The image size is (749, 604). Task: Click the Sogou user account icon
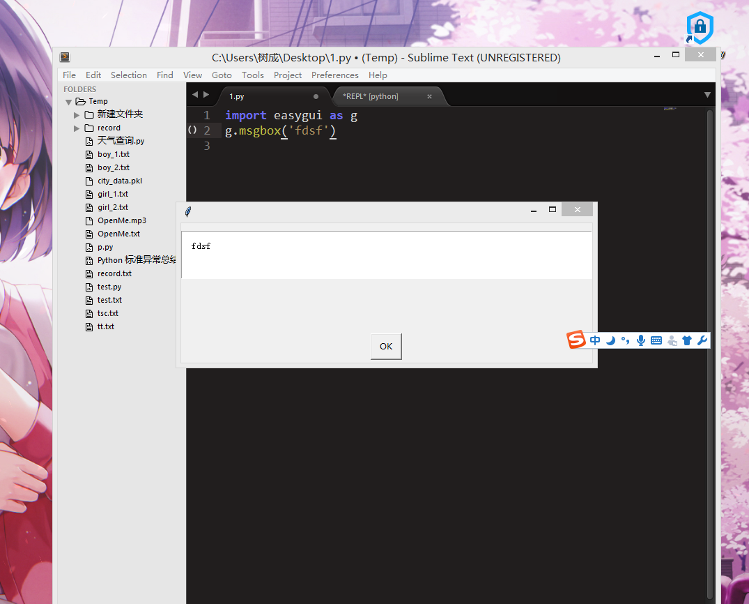coord(672,340)
